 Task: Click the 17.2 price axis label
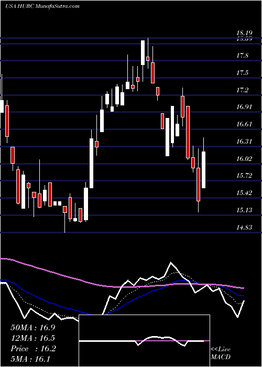[242, 90]
